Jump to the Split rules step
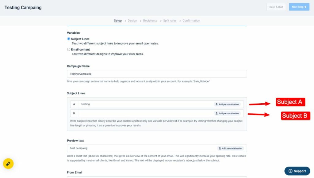This screenshot has width=314, height=178. [170, 21]
